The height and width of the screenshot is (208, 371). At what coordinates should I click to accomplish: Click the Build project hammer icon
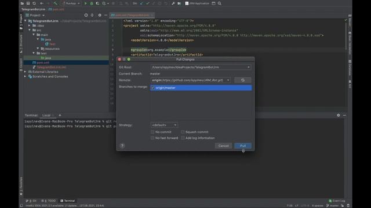(x=55, y=3)
